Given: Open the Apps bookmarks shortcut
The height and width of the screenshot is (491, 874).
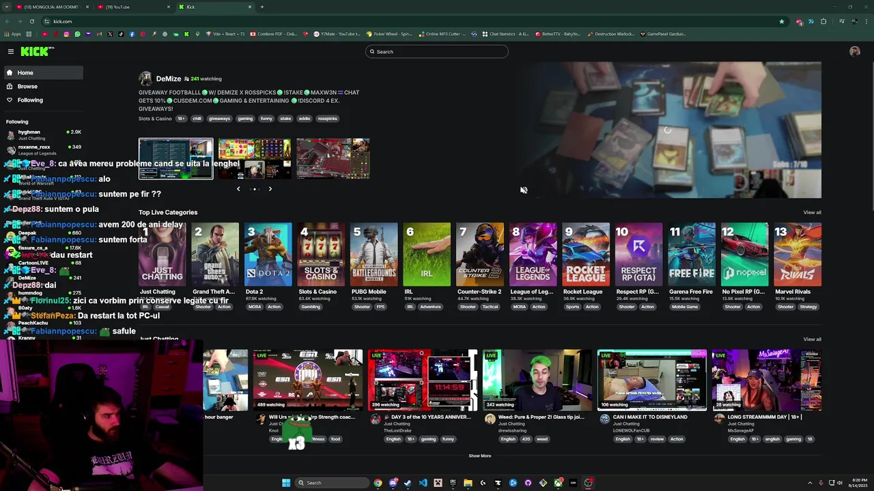Looking at the screenshot, I should (14, 34).
